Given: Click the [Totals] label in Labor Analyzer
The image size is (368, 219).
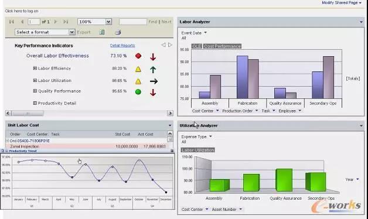Looking at the screenshot, I should click(353, 78).
